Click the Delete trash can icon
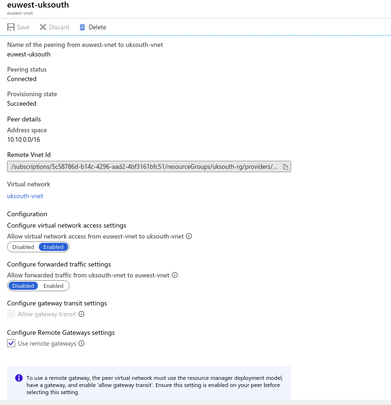The width and height of the screenshot is (391, 405). pos(82,27)
